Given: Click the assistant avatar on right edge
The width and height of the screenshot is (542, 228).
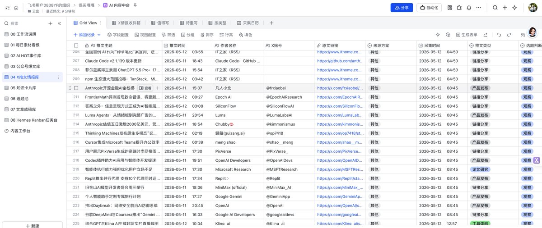Looking at the screenshot, I should pyautogui.click(x=533, y=32).
